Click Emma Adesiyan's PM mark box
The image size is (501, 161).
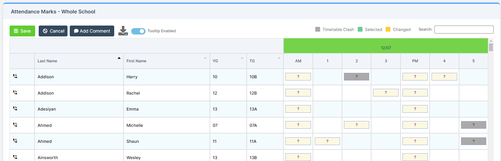(415, 109)
